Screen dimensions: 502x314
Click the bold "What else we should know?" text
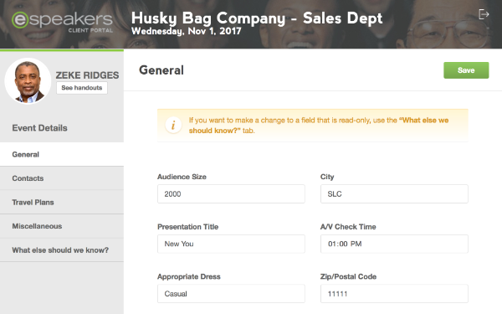(x=319, y=126)
